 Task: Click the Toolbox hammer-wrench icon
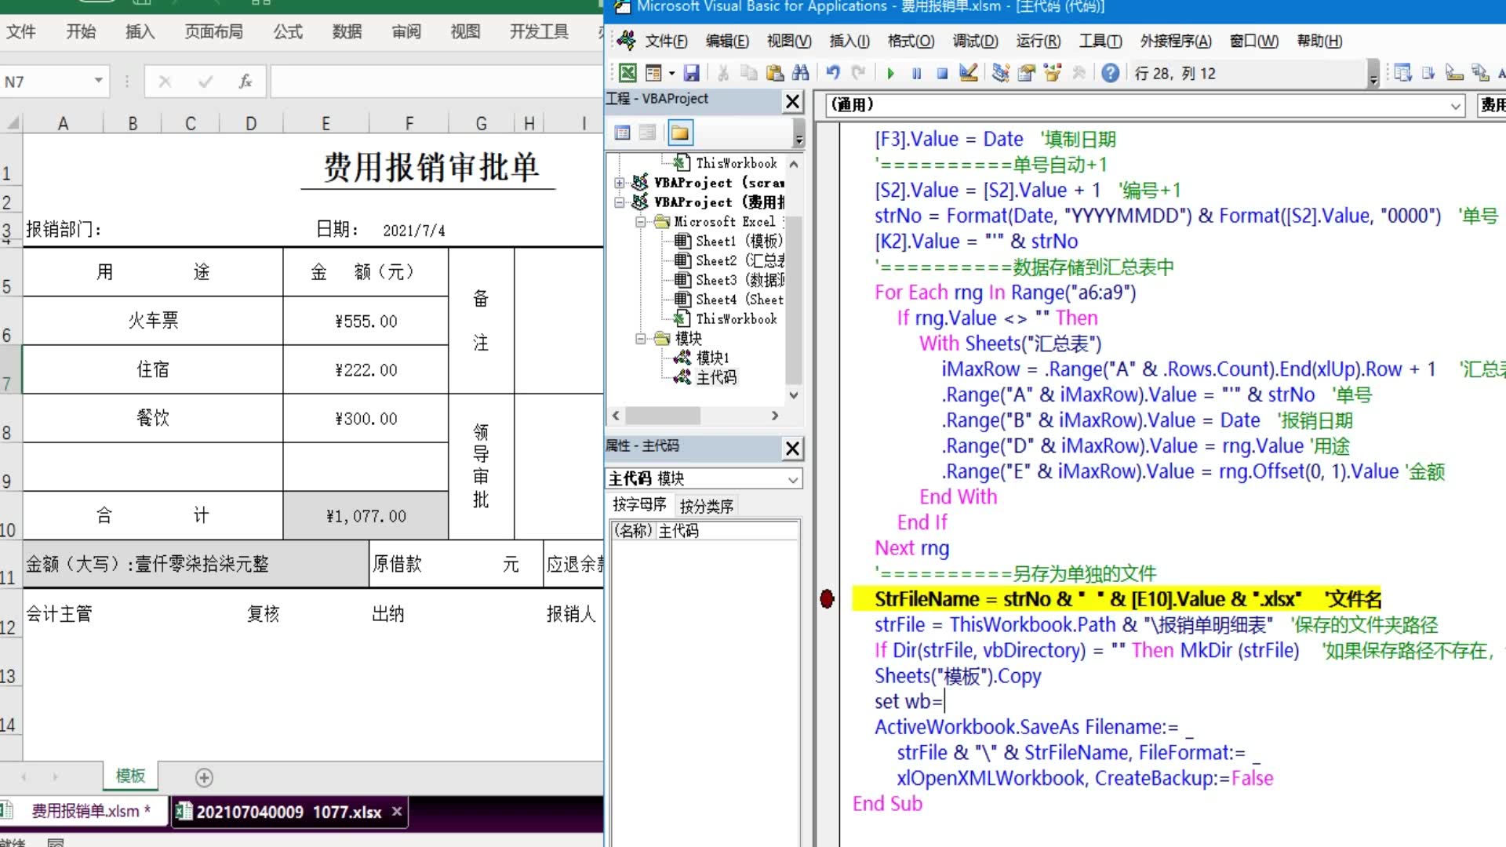tap(1079, 73)
